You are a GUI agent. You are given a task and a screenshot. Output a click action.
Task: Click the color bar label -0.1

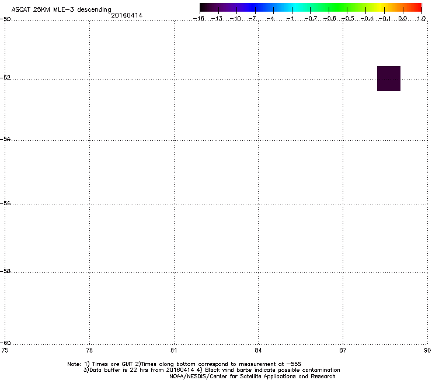pyautogui.click(x=385, y=19)
